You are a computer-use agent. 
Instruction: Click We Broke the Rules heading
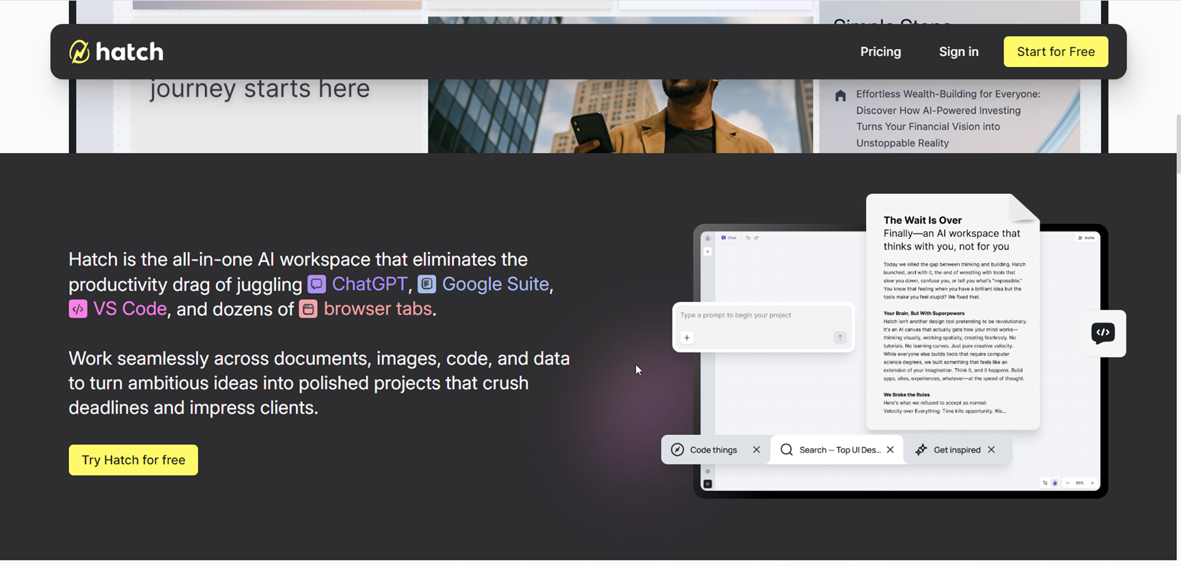pos(906,395)
